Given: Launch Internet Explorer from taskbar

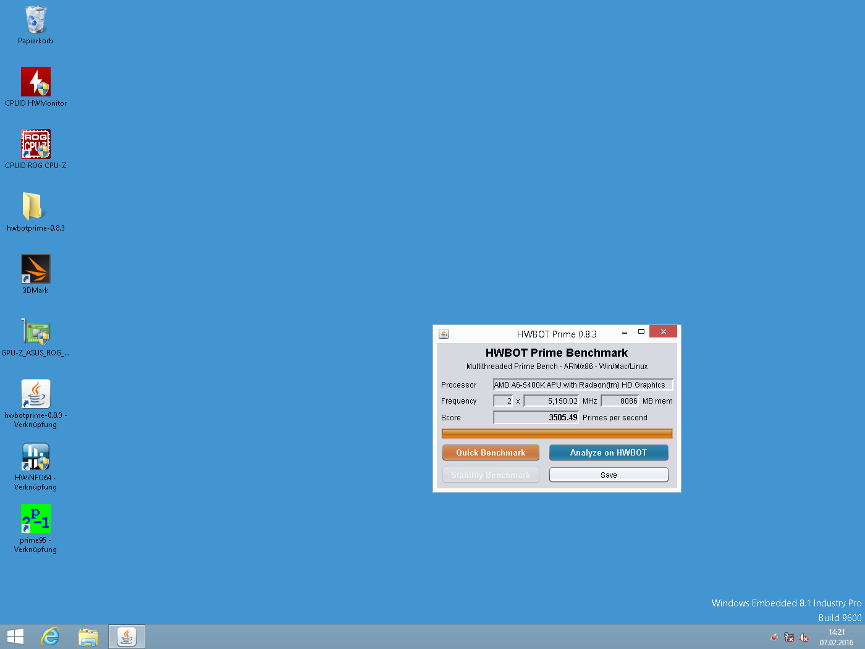Looking at the screenshot, I should [50, 637].
